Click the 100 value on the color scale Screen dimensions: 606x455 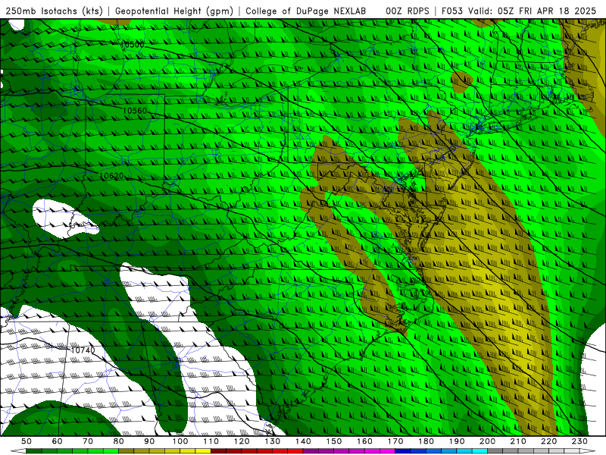(x=180, y=441)
